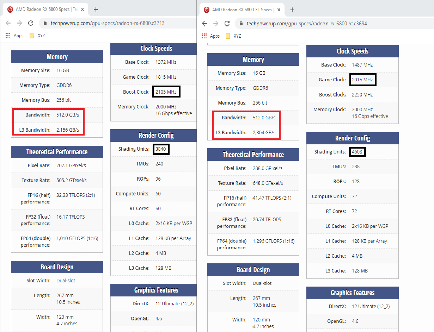The width and height of the screenshot is (434, 332).
Task: Open new tab in left browser window
Action: pos(96,10)
